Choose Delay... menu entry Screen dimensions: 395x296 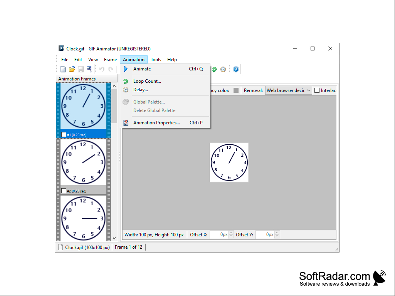click(165, 90)
